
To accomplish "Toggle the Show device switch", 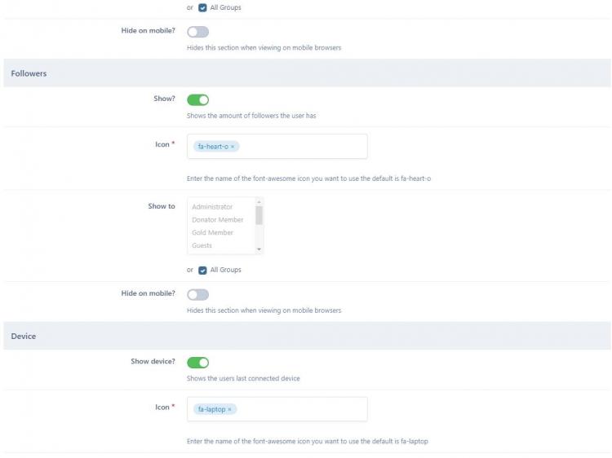I will coord(197,362).
